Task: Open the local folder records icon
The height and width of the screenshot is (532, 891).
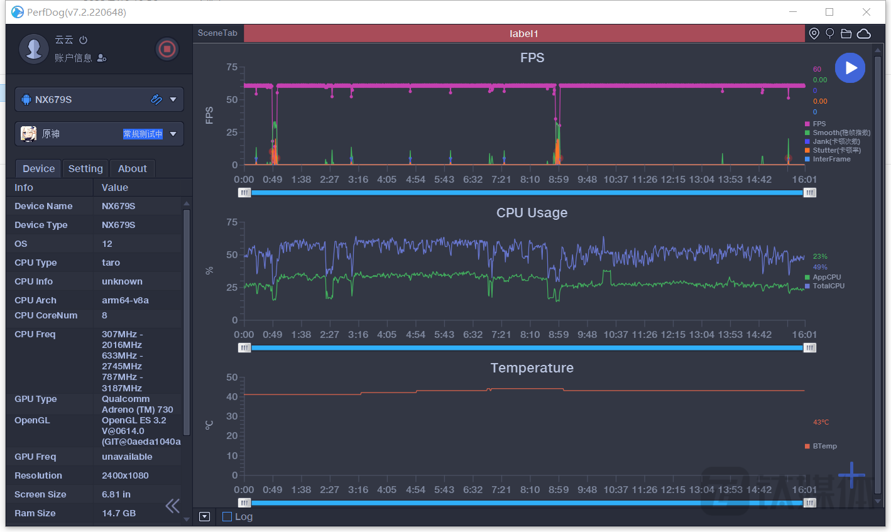Action: (x=846, y=33)
